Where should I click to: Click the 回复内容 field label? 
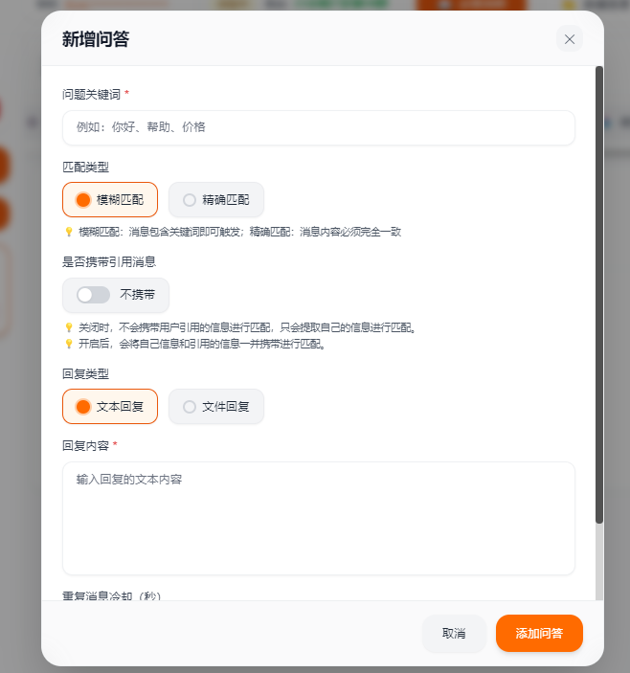click(85, 445)
